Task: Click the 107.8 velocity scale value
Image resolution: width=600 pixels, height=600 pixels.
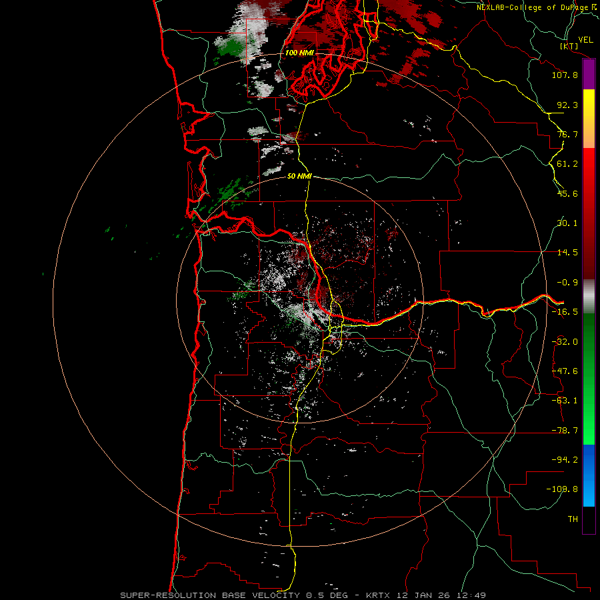Action: point(565,75)
